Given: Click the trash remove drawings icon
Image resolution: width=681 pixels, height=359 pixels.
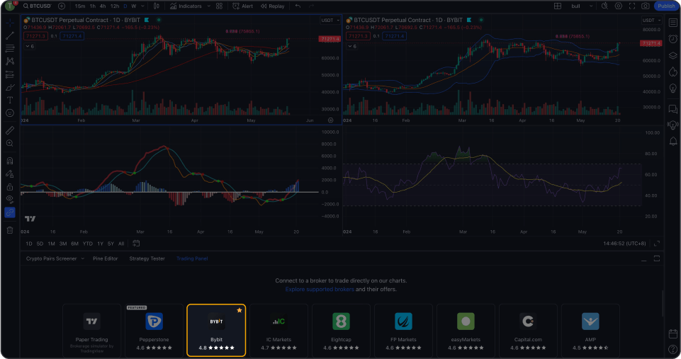Looking at the screenshot, I should [x=10, y=230].
